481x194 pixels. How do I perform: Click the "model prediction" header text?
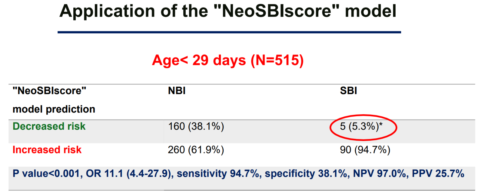[x=54, y=109]
